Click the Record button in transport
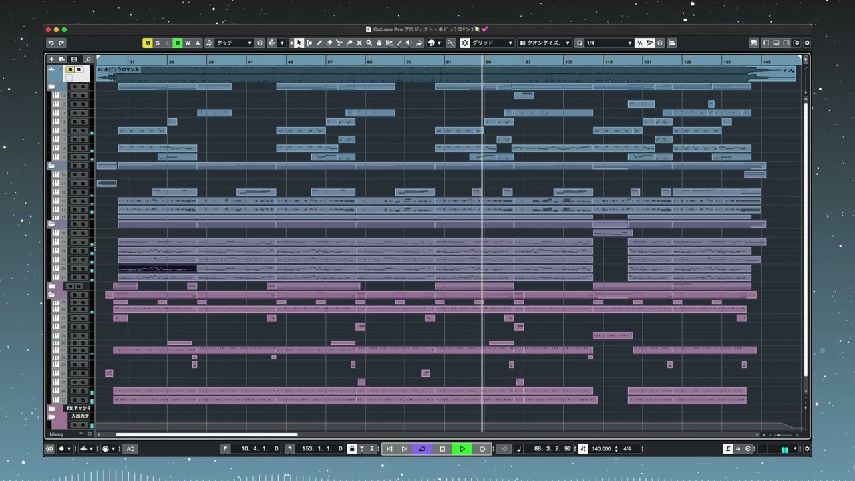The image size is (855, 481). 482,449
